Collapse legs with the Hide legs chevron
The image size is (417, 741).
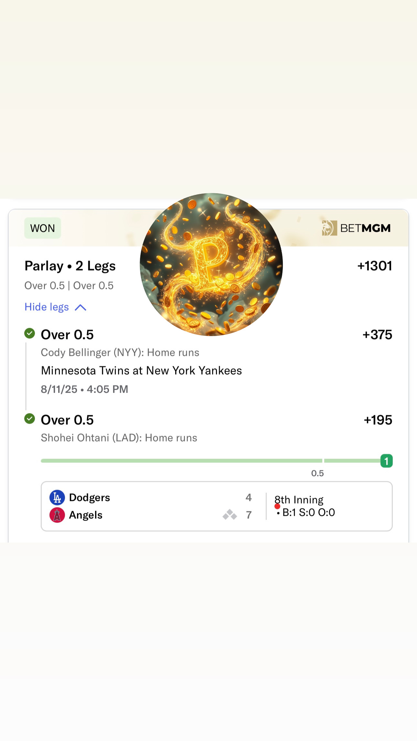(x=80, y=307)
